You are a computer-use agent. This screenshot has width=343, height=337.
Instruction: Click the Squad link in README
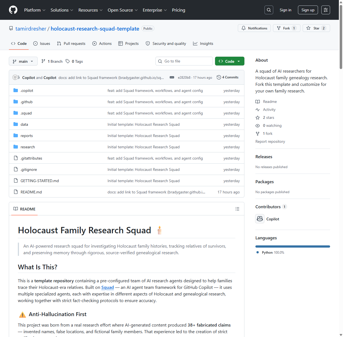point(107,287)
